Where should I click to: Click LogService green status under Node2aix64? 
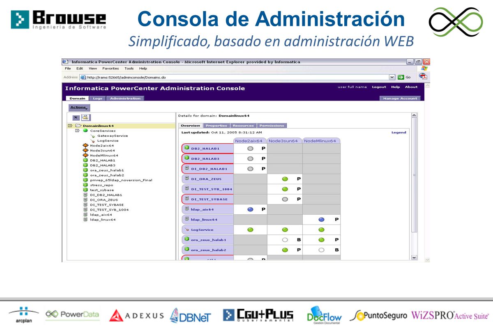point(250,230)
